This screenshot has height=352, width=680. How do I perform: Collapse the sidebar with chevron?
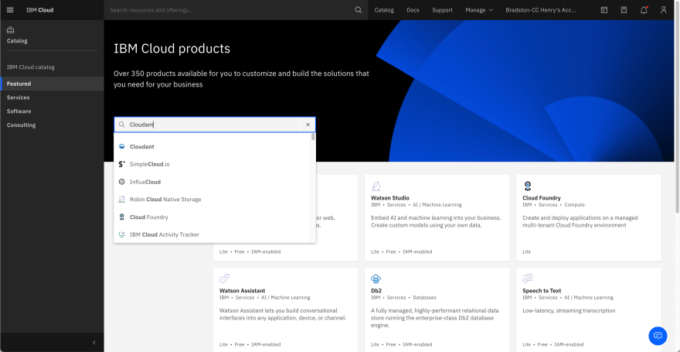pos(94,343)
